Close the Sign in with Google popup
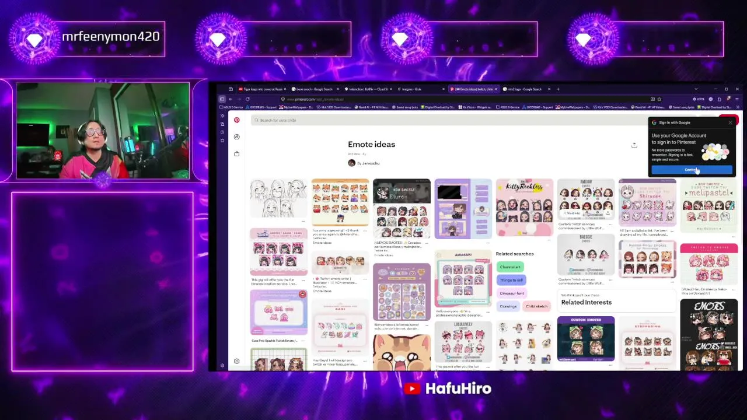This screenshot has width=747, height=420. (730, 123)
